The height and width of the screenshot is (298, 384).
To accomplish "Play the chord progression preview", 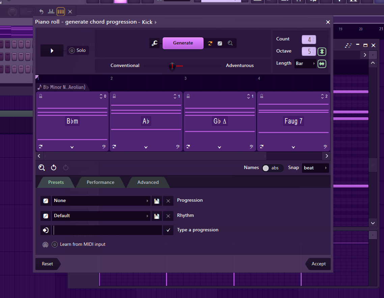I will click(x=52, y=51).
